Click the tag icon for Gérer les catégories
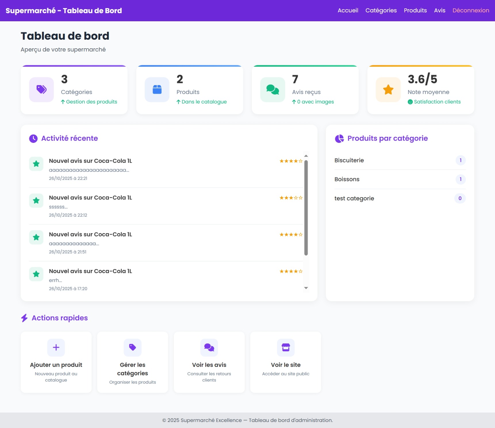The image size is (495, 428). (133, 347)
